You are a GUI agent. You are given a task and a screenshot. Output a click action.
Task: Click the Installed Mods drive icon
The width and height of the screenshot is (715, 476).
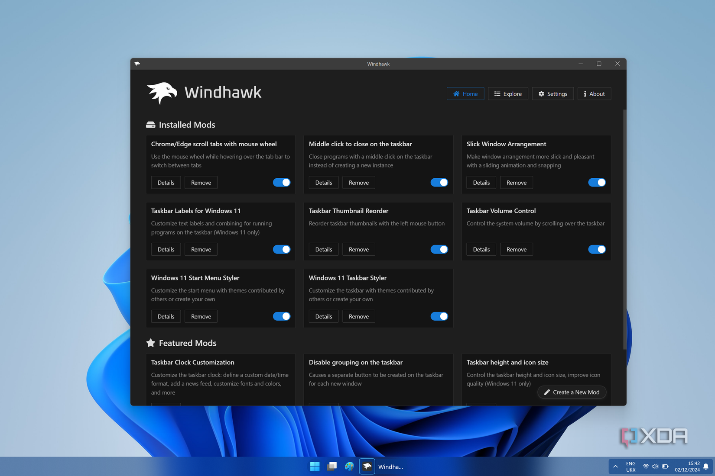click(x=150, y=125)
